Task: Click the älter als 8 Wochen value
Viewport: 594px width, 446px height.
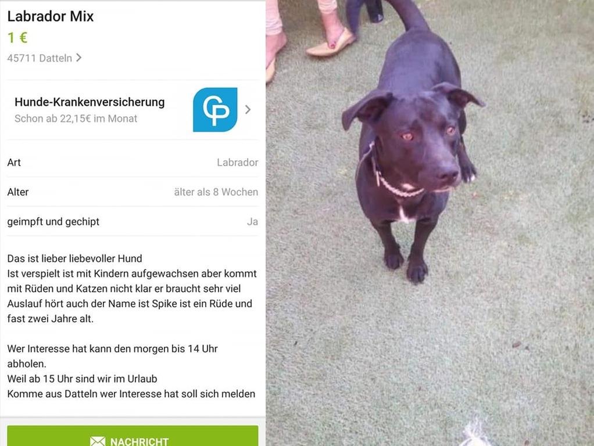Action: pos(216,192)
